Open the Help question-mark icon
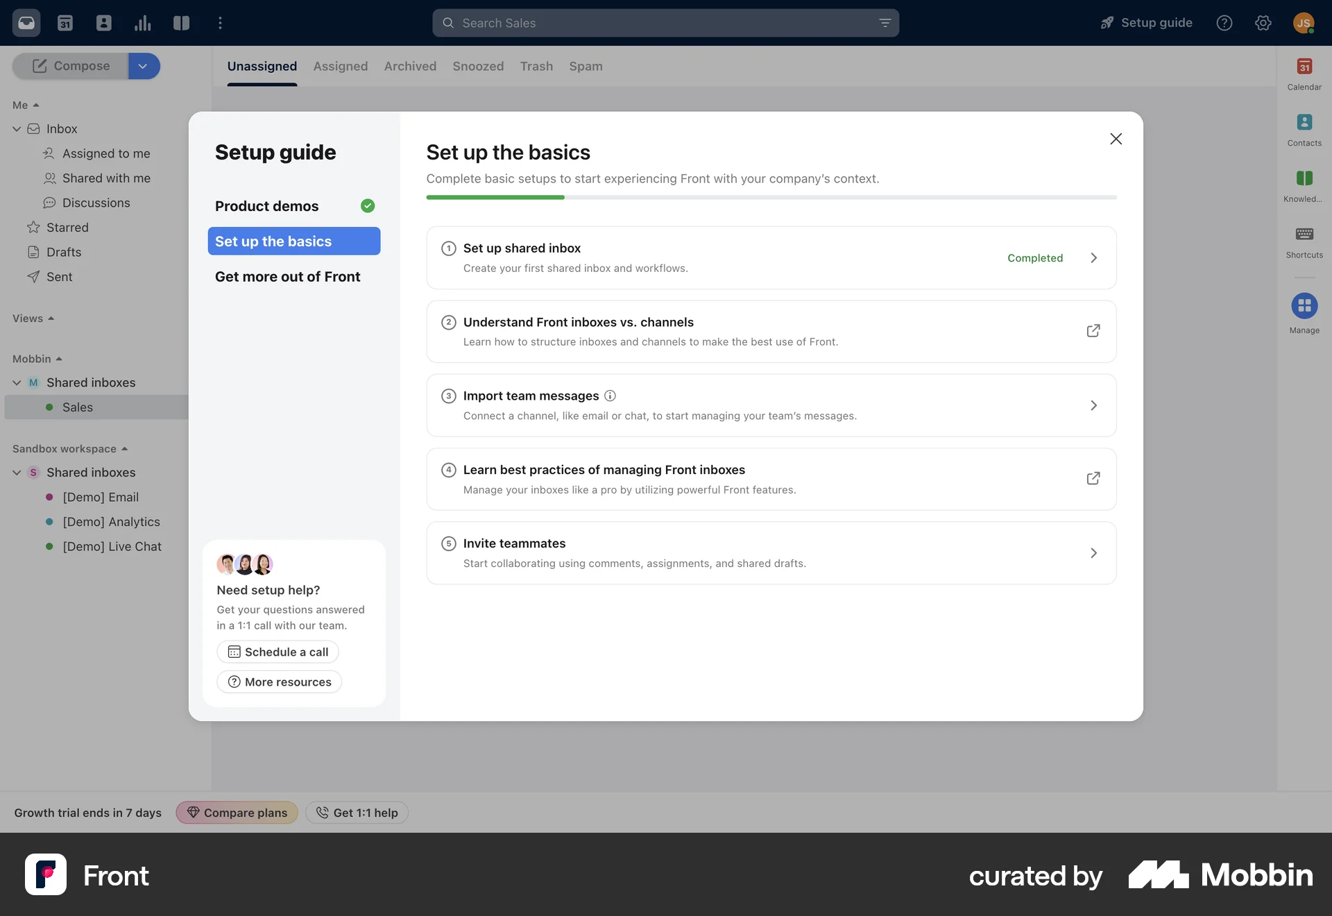The image size is (1332, 916). pyautogui.click(x=1224, y=22)
